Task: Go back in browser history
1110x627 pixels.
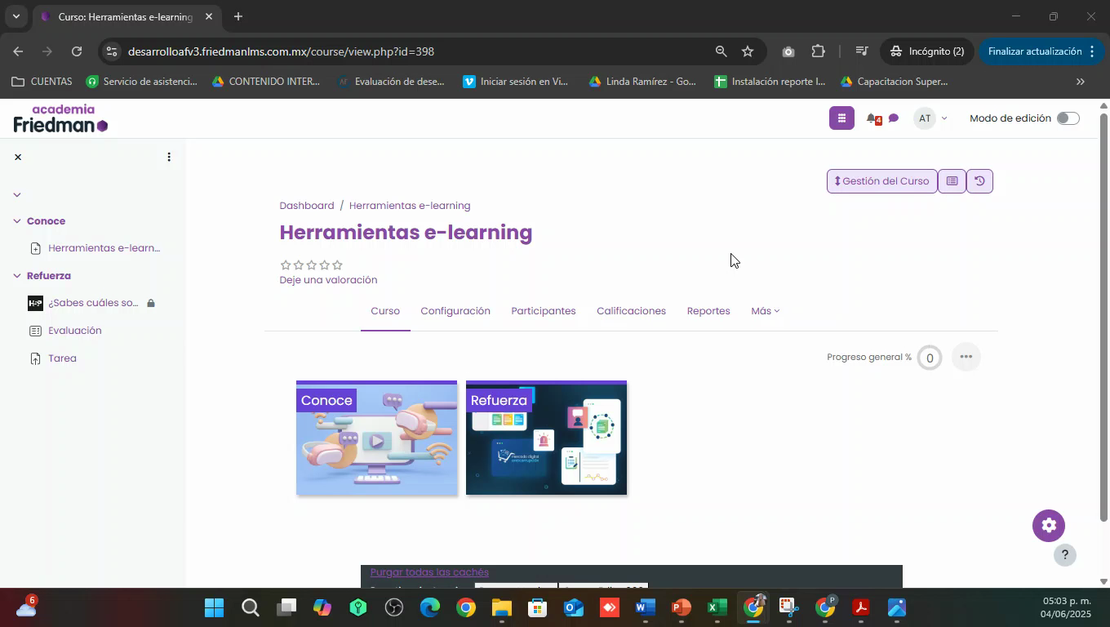Action: pos(18,51)
